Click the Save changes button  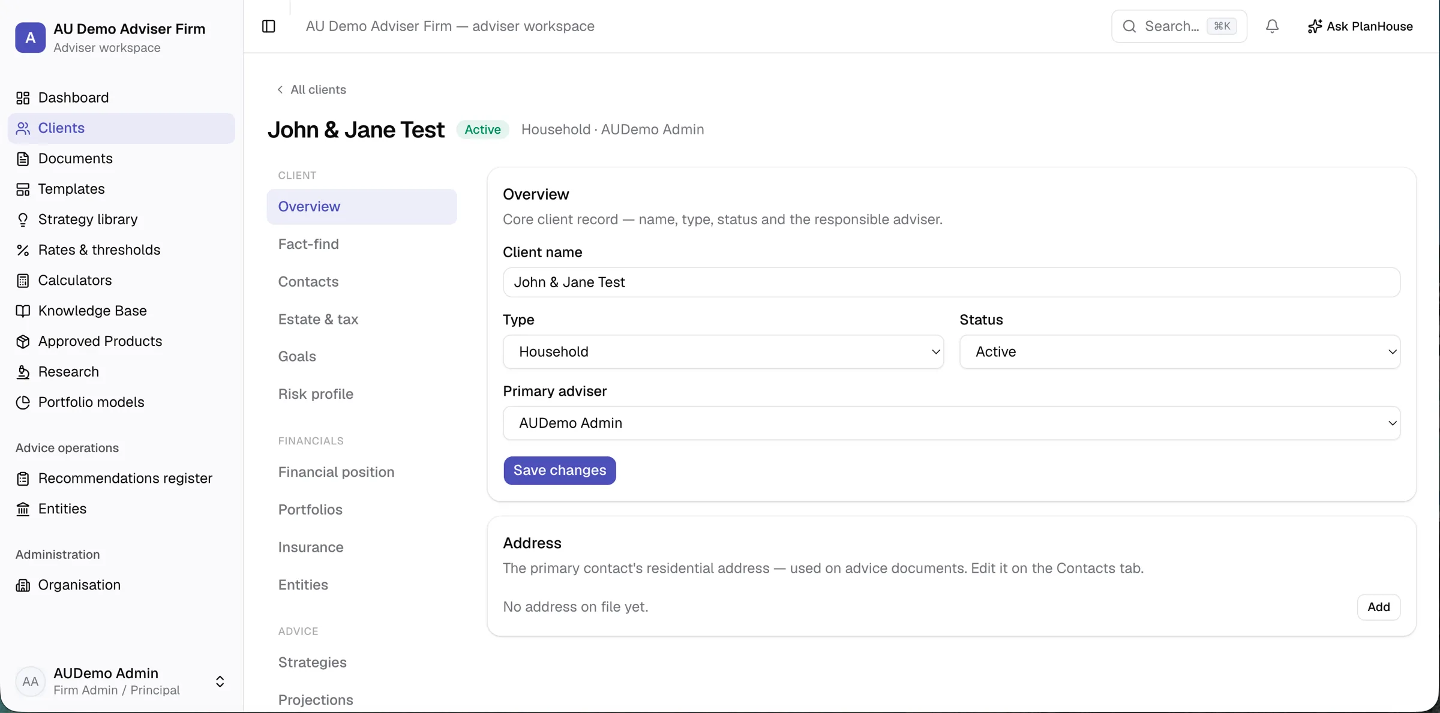(x=560, y=471)
